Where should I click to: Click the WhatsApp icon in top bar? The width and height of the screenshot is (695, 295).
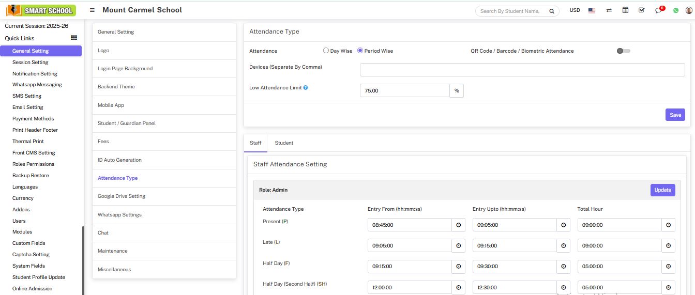tap(675, 10)
